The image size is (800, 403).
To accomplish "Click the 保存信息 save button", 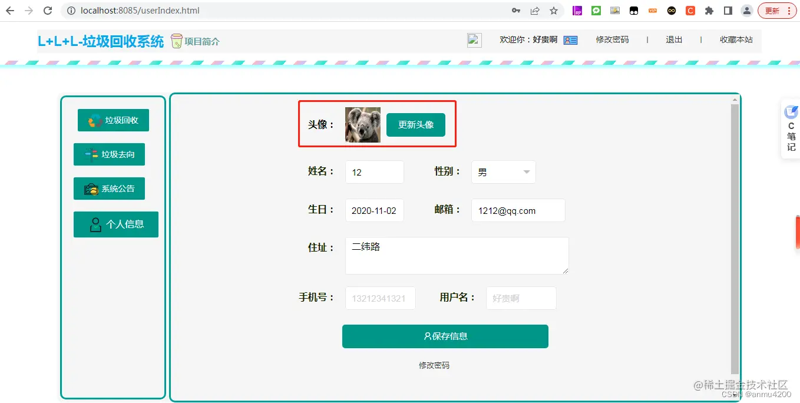I will [445, 336].
